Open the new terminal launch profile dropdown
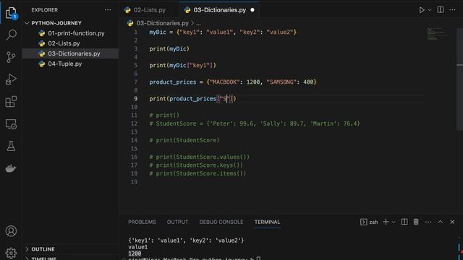Image resolution: width=463 pixels, height=260 pixels. (x=394, y=222)
